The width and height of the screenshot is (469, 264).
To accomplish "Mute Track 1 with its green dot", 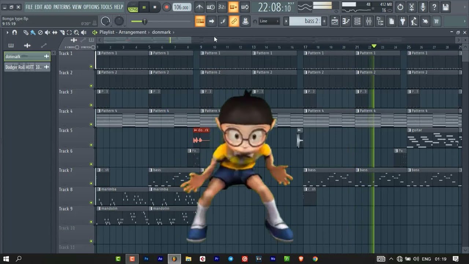I will coord(91,66).
